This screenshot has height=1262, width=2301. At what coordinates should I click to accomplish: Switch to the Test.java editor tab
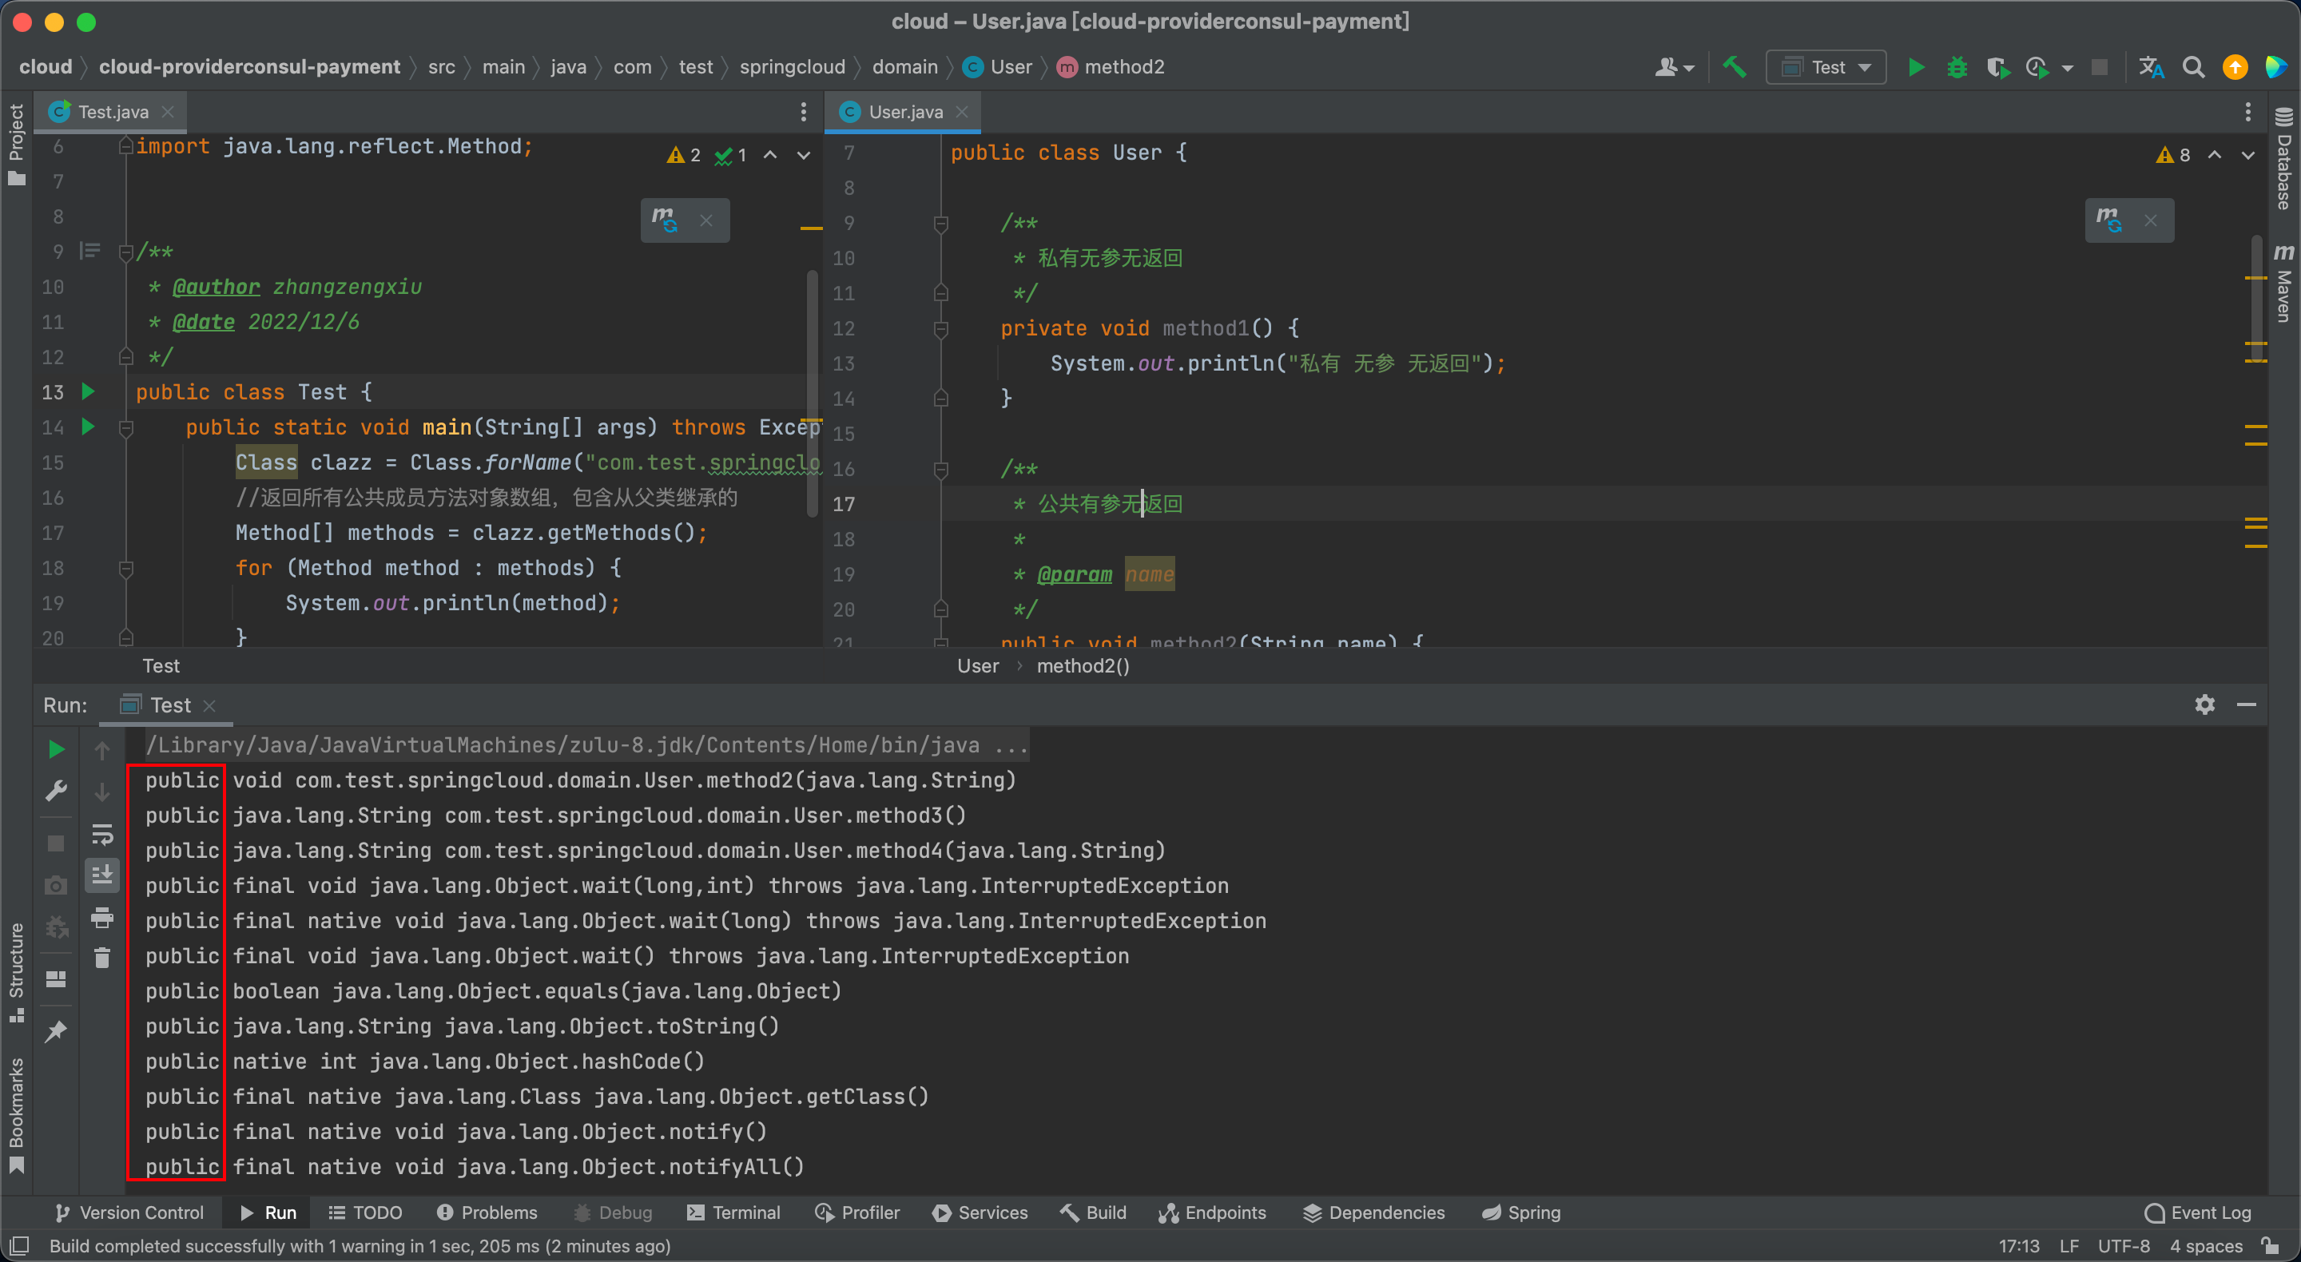[113, 112]
